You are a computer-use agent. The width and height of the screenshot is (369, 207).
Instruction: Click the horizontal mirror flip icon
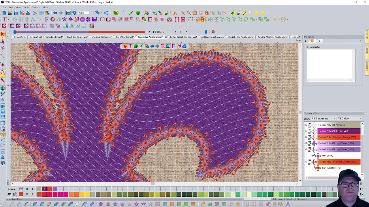point(210,19)
